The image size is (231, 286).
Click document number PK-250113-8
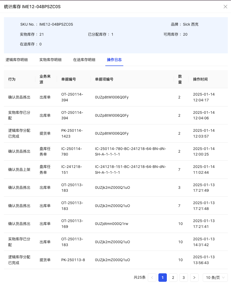73,260
